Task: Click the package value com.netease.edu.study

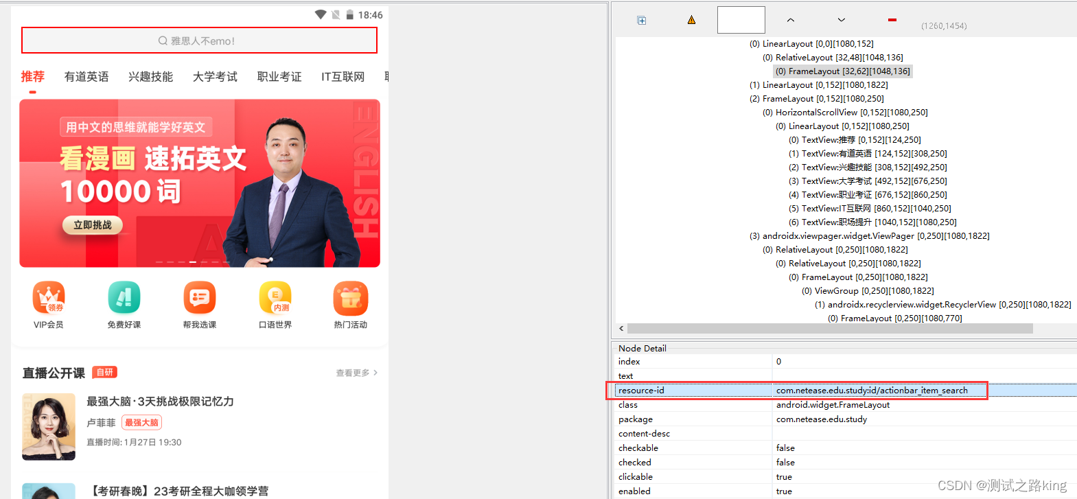Action: pyautogui.click(x=822, y=419)
